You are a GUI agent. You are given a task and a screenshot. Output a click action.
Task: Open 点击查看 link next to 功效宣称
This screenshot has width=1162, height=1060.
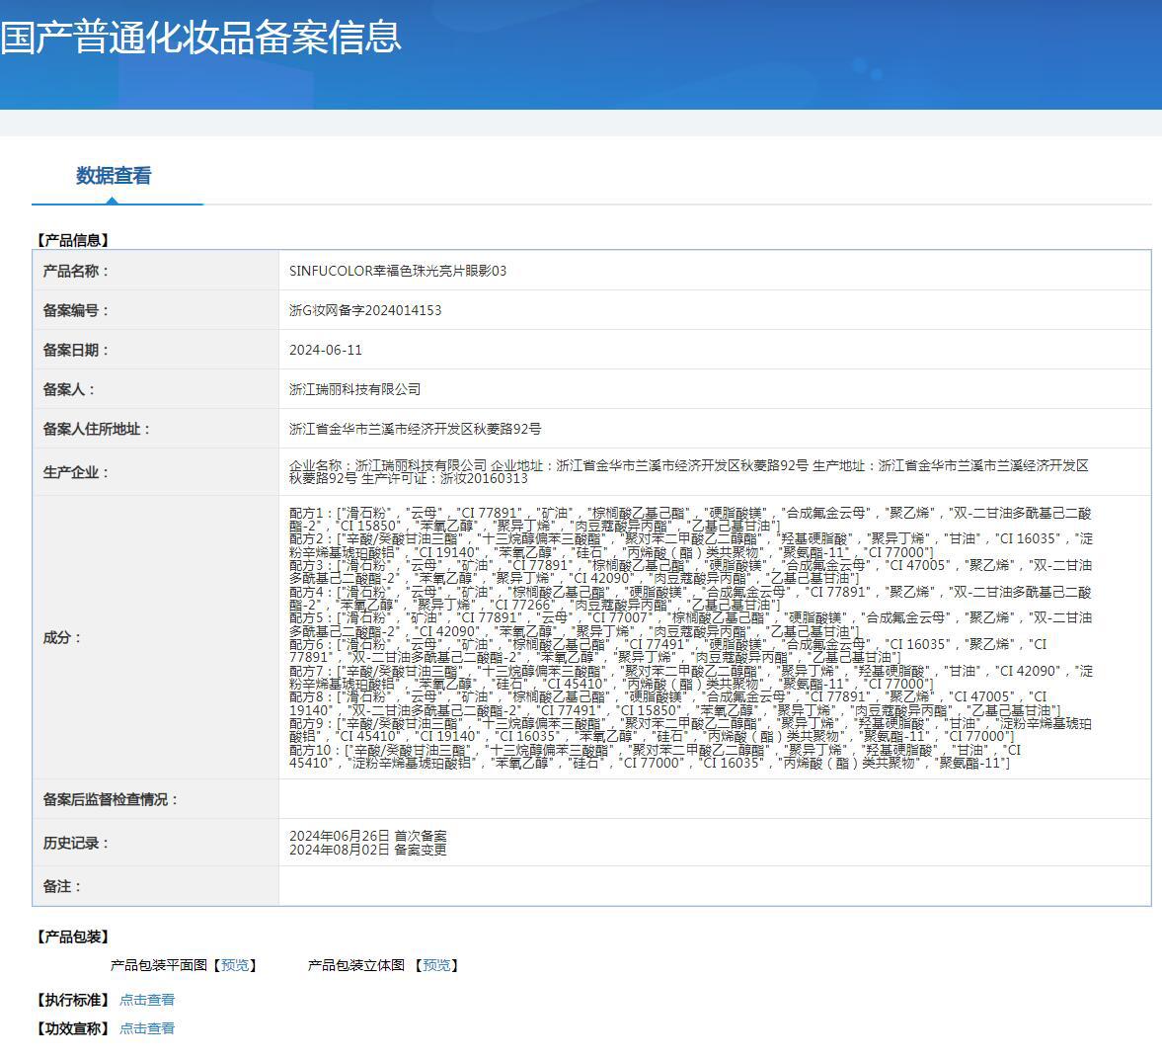click(x=147, y=1028)
